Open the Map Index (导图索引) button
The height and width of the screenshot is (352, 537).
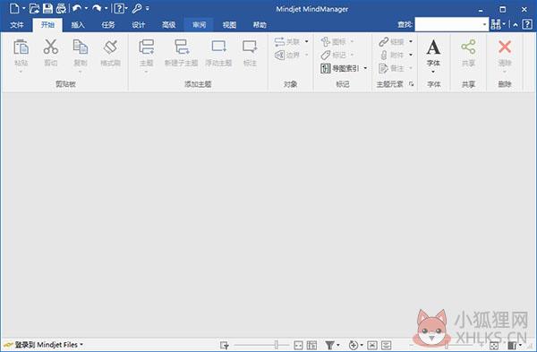(x=339, y=68)
